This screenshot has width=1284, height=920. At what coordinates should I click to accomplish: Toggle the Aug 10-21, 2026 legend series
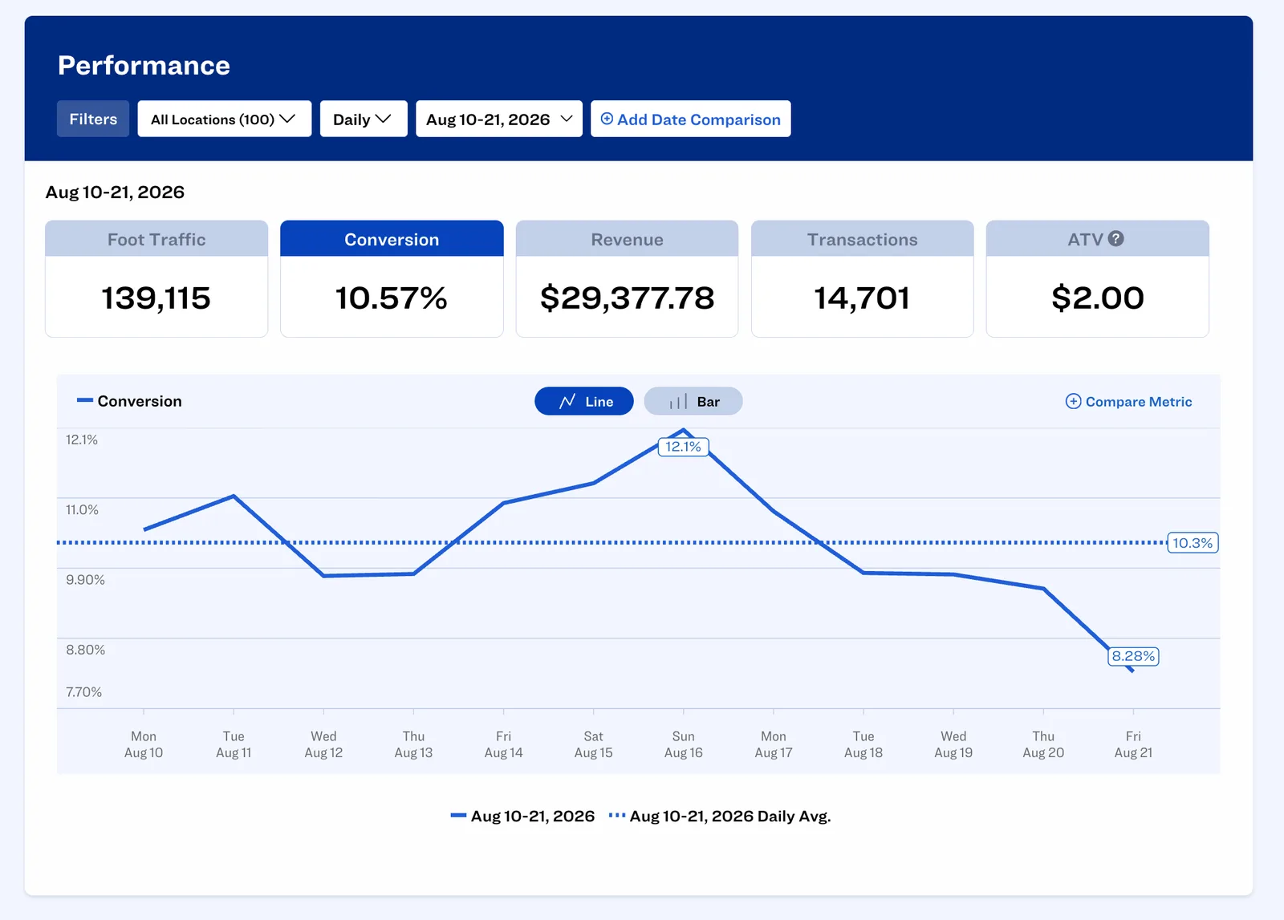(522, 816)
